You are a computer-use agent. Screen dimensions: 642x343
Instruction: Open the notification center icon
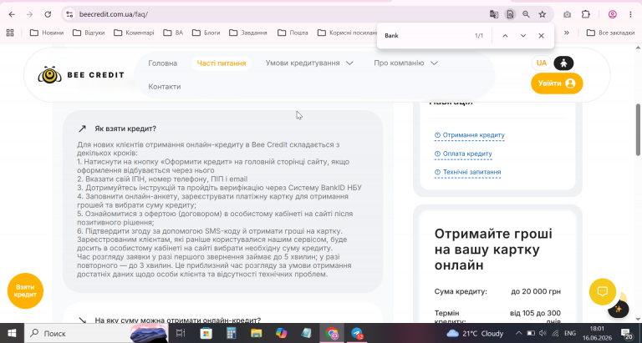click(x=627, y=333)
